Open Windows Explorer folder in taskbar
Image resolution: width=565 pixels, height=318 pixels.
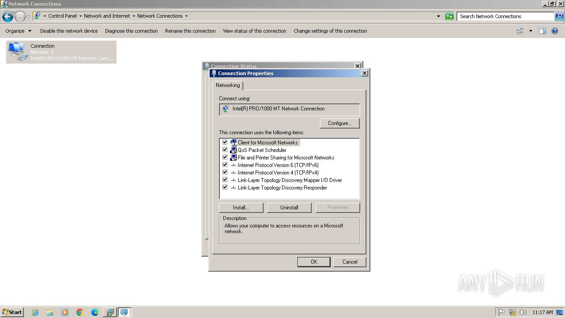pos(50,312)
